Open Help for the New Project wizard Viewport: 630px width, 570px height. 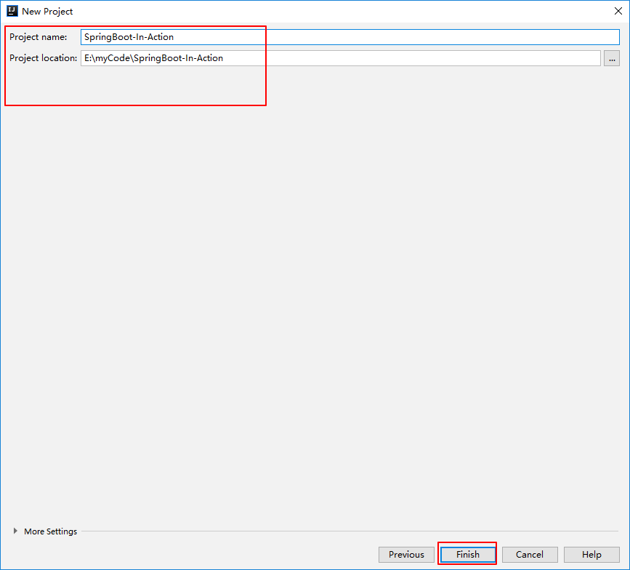pos(590,554)
